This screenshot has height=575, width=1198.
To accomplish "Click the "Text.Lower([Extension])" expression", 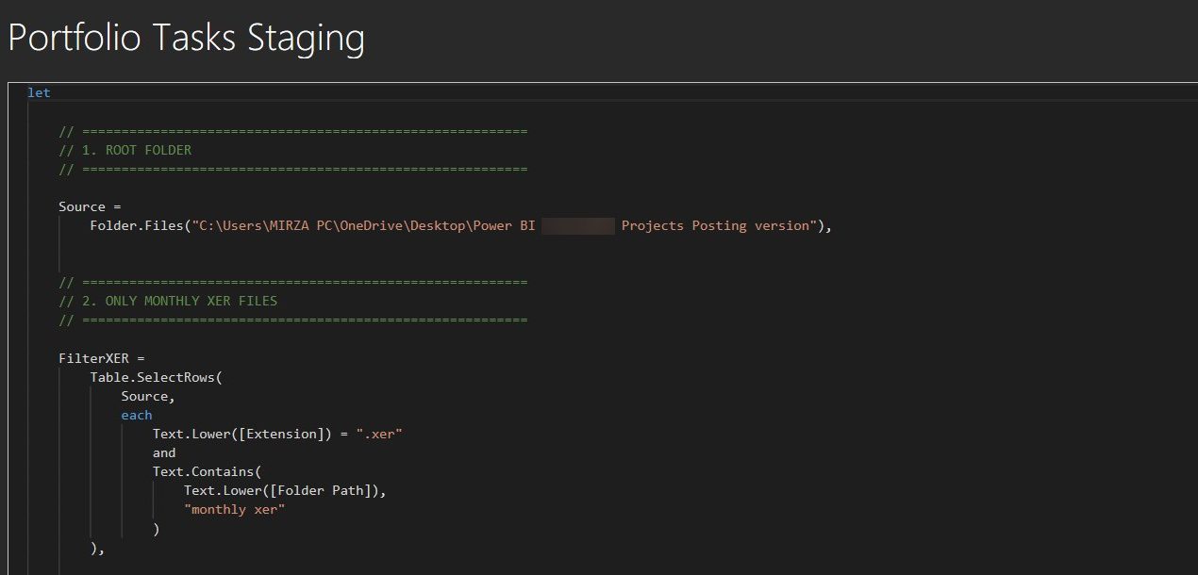I will [x=242, y=434].
